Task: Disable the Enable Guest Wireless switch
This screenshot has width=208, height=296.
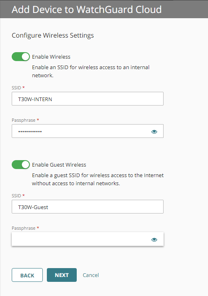Action: tap(21, 165)
